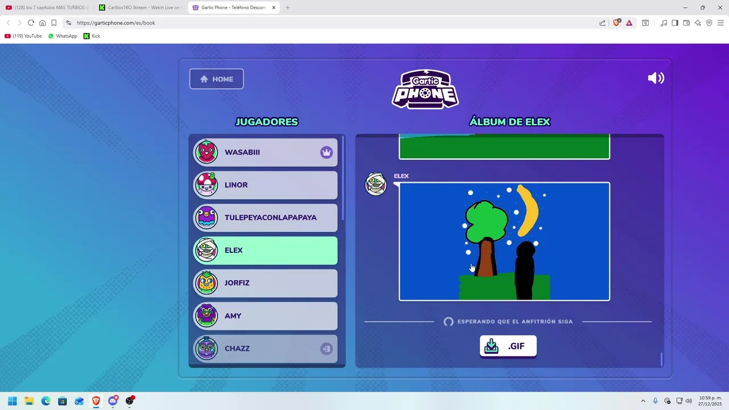Open Brave Shields icon
The height and width of the screenshot is (410, 729).
pyautogui.click(x=616, y=23)
